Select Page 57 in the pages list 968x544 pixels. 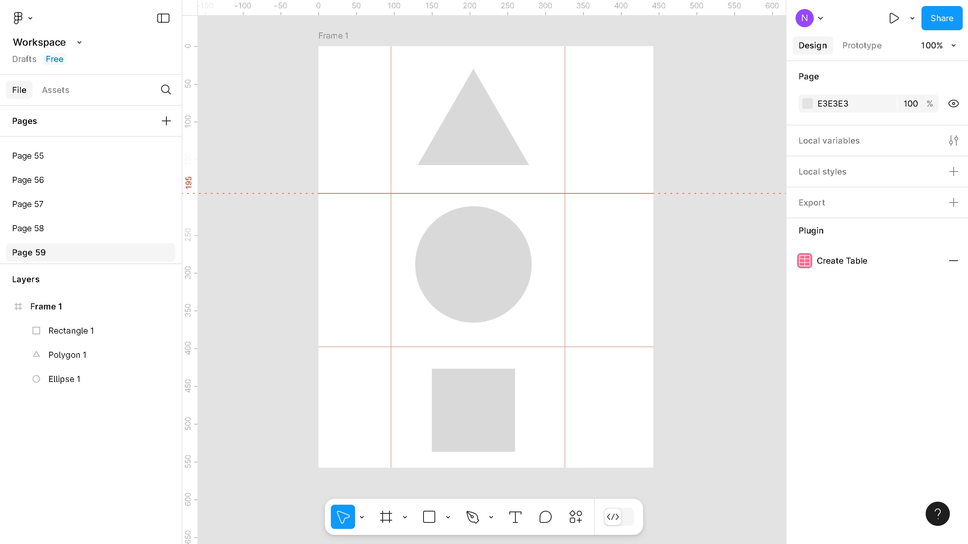pyautogui.click(x=28, y=204)
